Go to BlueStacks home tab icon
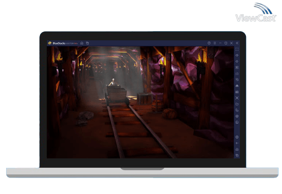Viewport: 282px width, 194px height. point(82,43)
